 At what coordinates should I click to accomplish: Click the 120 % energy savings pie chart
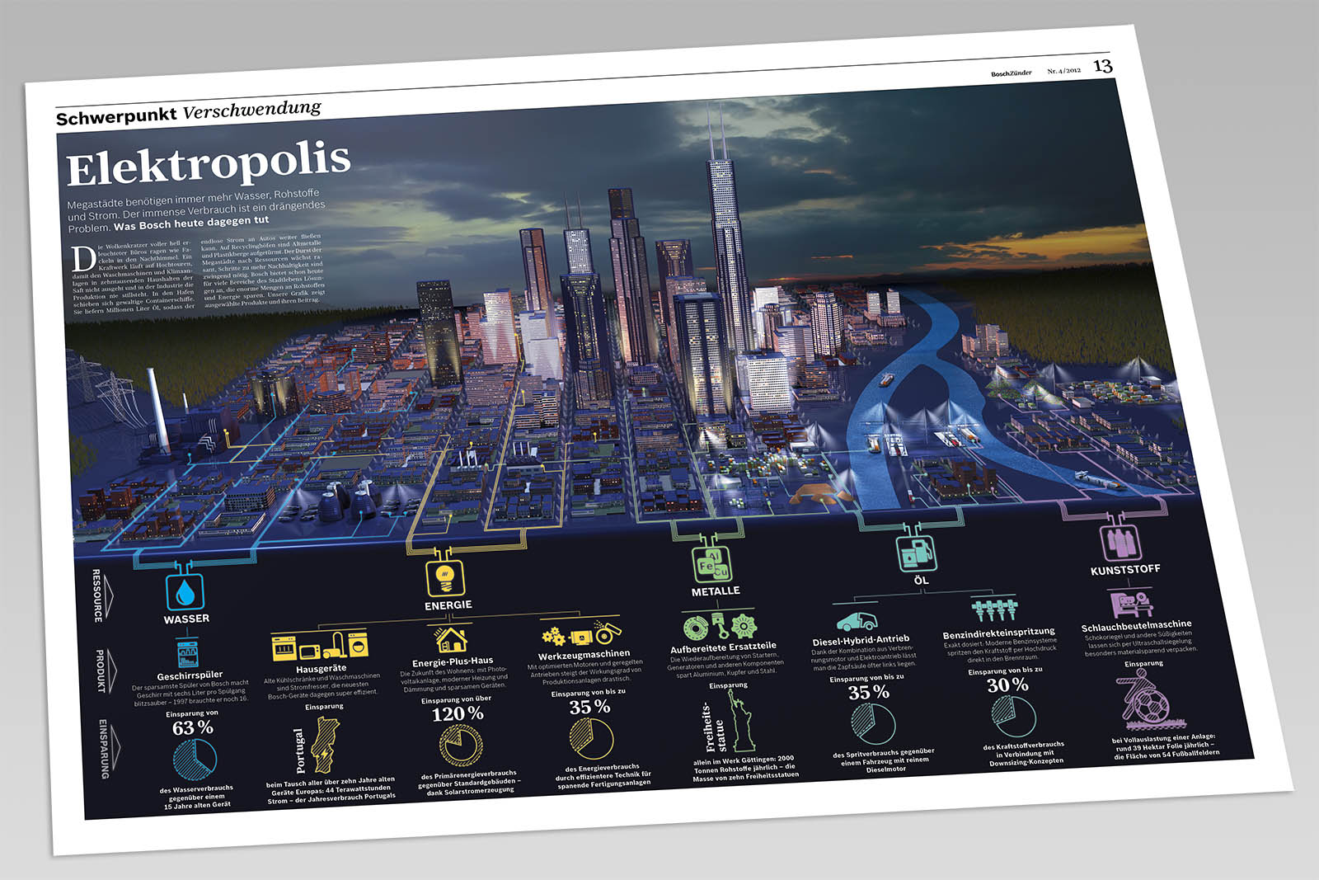(x=461, y=744)
